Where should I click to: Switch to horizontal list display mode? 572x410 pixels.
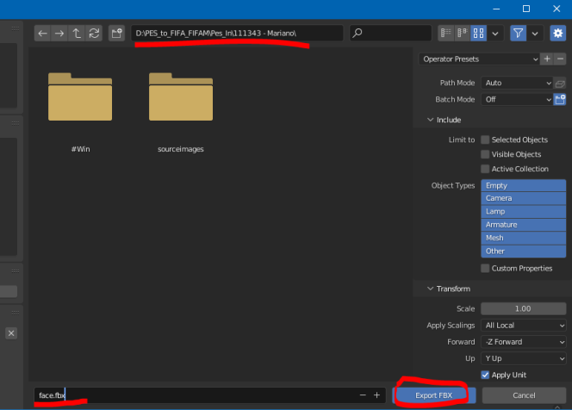tap(463, 34)
